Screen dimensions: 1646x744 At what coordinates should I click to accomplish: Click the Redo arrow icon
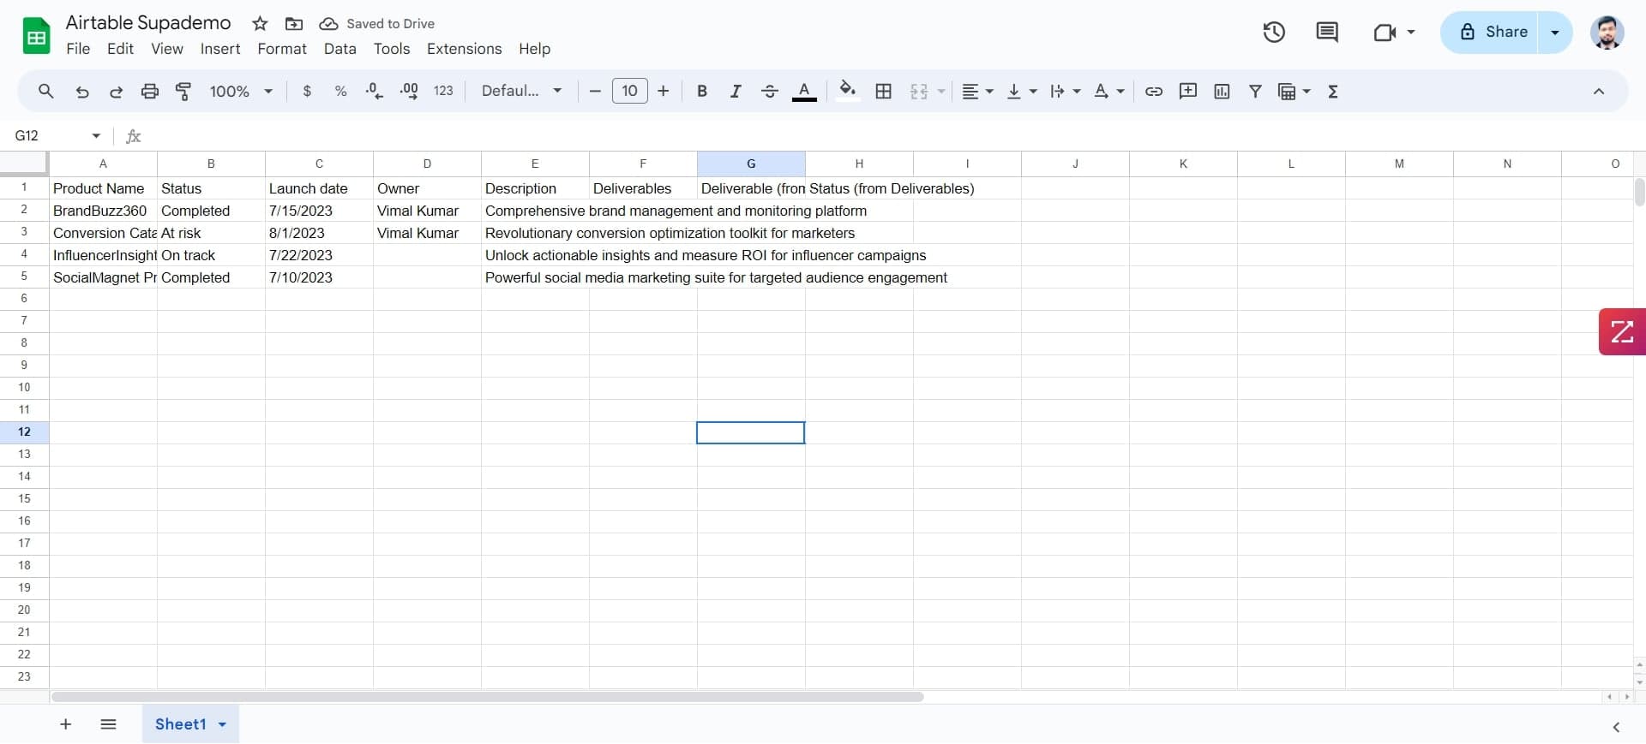coord(116,91)
